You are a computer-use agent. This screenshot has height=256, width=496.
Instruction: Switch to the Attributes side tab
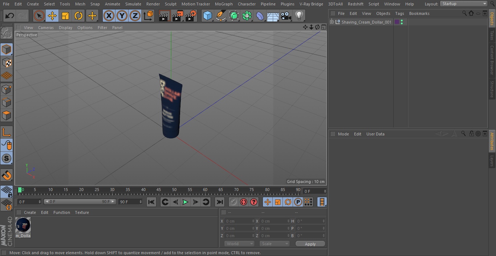coord(492,141)
